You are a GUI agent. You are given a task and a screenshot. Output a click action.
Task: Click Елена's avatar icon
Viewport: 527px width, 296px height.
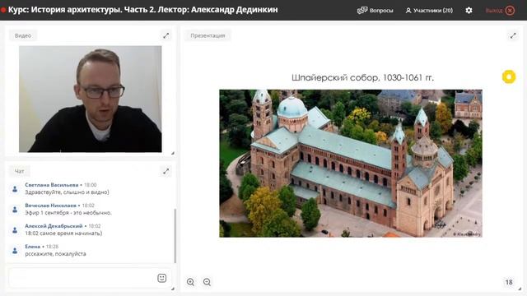(15, 250)
